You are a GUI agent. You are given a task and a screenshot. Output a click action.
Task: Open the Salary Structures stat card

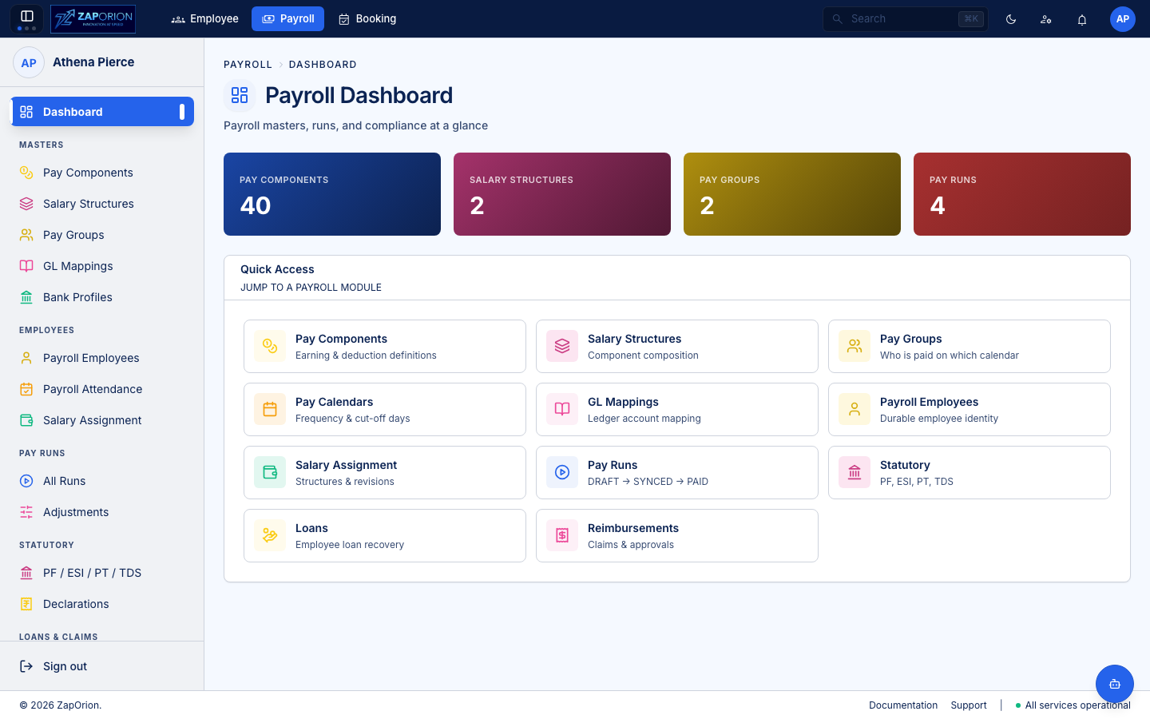coord(562,194)
